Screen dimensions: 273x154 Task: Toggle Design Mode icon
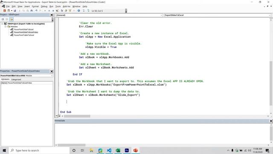pyautogui.click(x=57, y=11)
